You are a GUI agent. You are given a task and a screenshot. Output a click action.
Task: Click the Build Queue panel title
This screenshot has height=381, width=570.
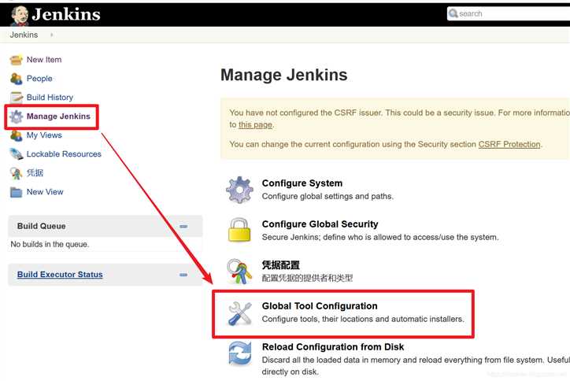42,226
